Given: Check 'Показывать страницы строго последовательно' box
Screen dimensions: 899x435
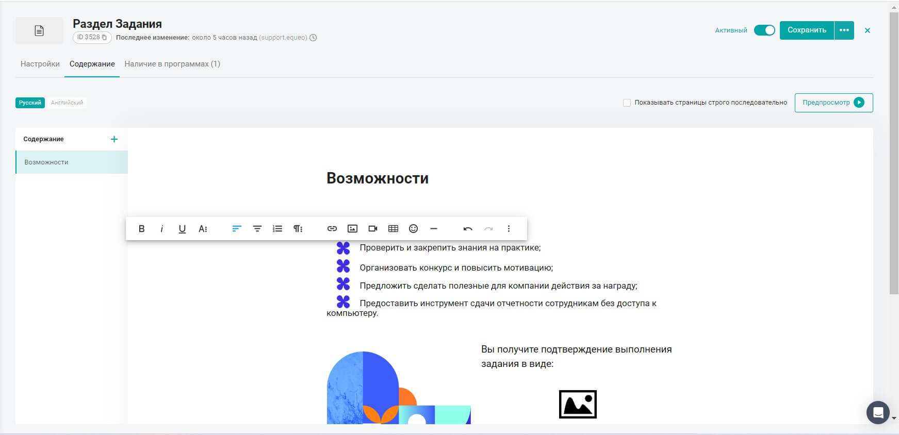Looking at the screenshot, I should pyautogui.click(x=627, y=103).
